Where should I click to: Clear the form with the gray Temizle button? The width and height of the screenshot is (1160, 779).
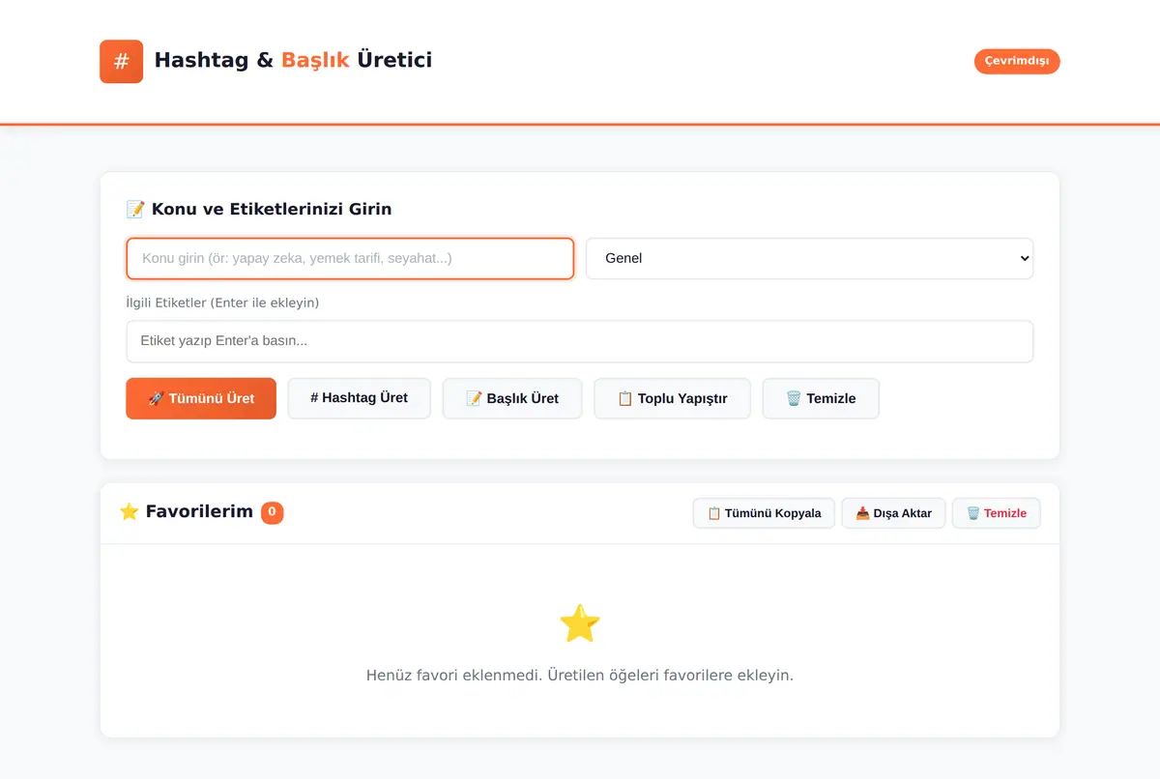click(x=821, y=398)
